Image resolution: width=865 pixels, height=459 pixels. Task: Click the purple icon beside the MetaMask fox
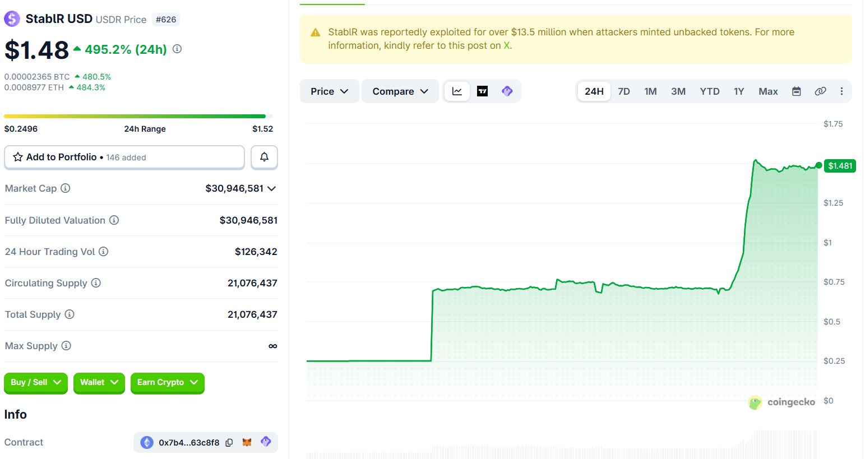266,442
